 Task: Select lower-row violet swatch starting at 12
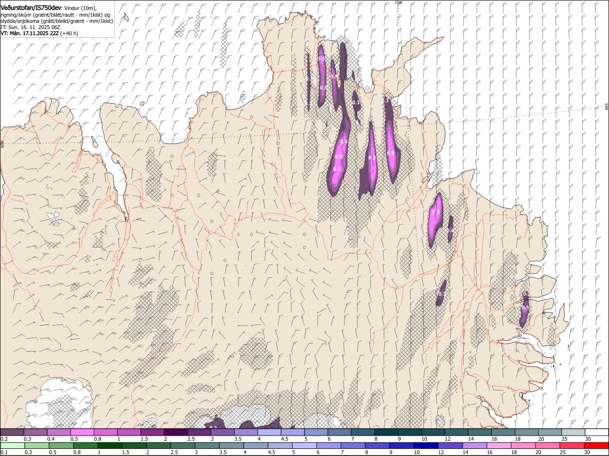(x=450, y=446)
